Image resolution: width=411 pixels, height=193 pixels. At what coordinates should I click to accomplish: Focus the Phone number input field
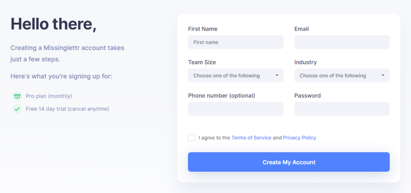[236, 109]
